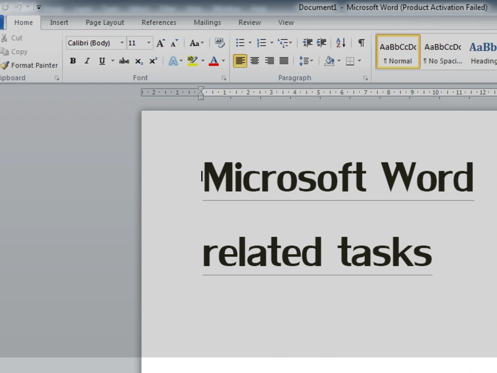Open Customize Quick Access Toolbar dropdown

[38, 7]
